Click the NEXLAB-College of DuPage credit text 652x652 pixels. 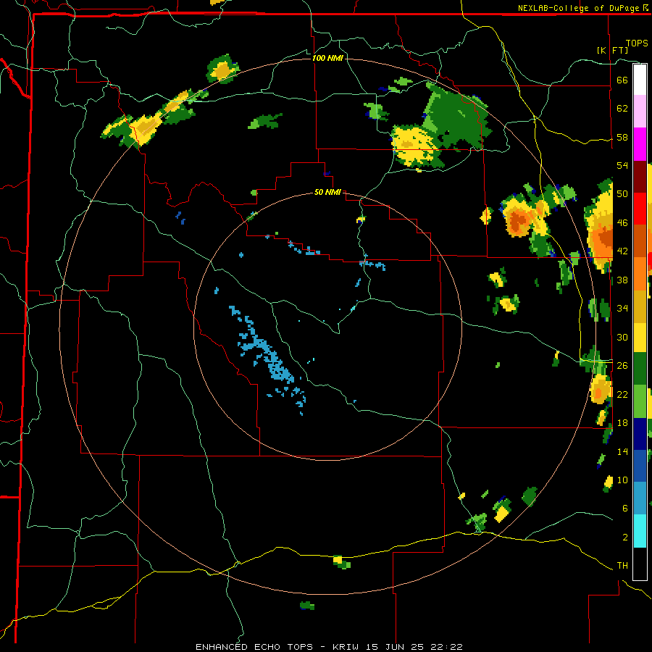click(580, 8)
